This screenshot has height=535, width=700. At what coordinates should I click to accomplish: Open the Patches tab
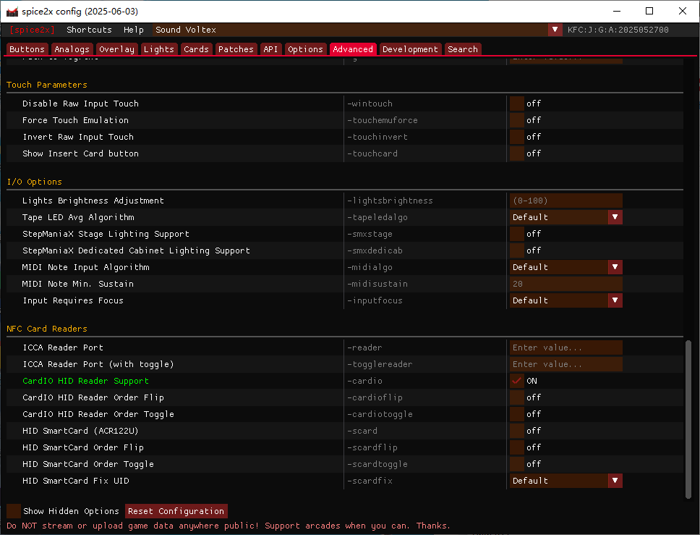tap(236, 49)
